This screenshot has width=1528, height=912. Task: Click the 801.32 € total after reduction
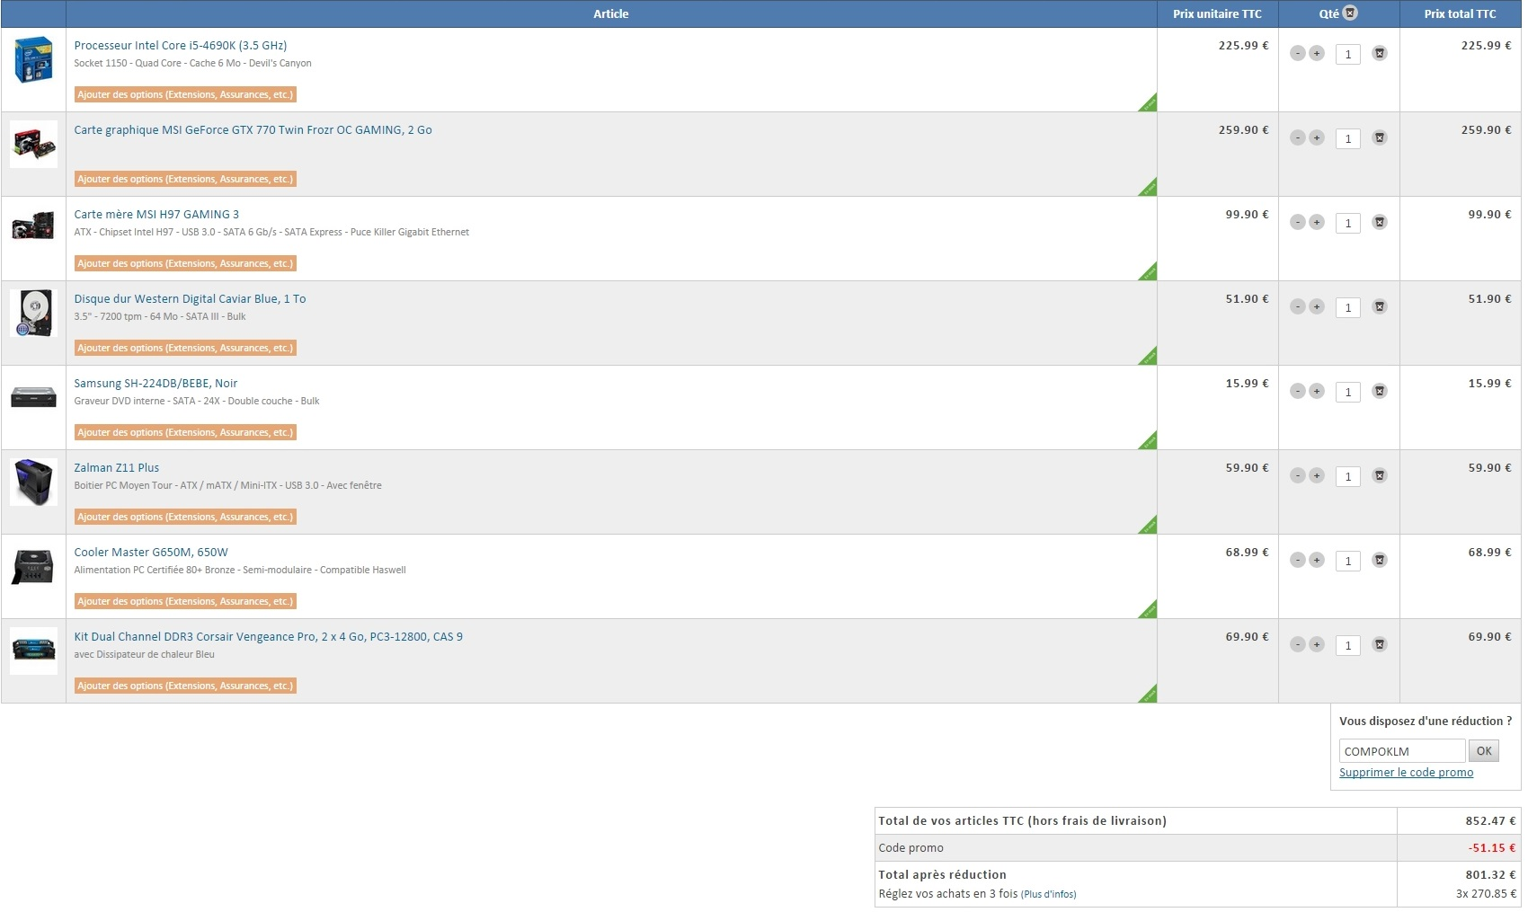tap(1490, 874)
